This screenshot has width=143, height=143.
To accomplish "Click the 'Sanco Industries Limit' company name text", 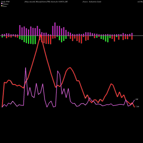I will coord(92,2).
